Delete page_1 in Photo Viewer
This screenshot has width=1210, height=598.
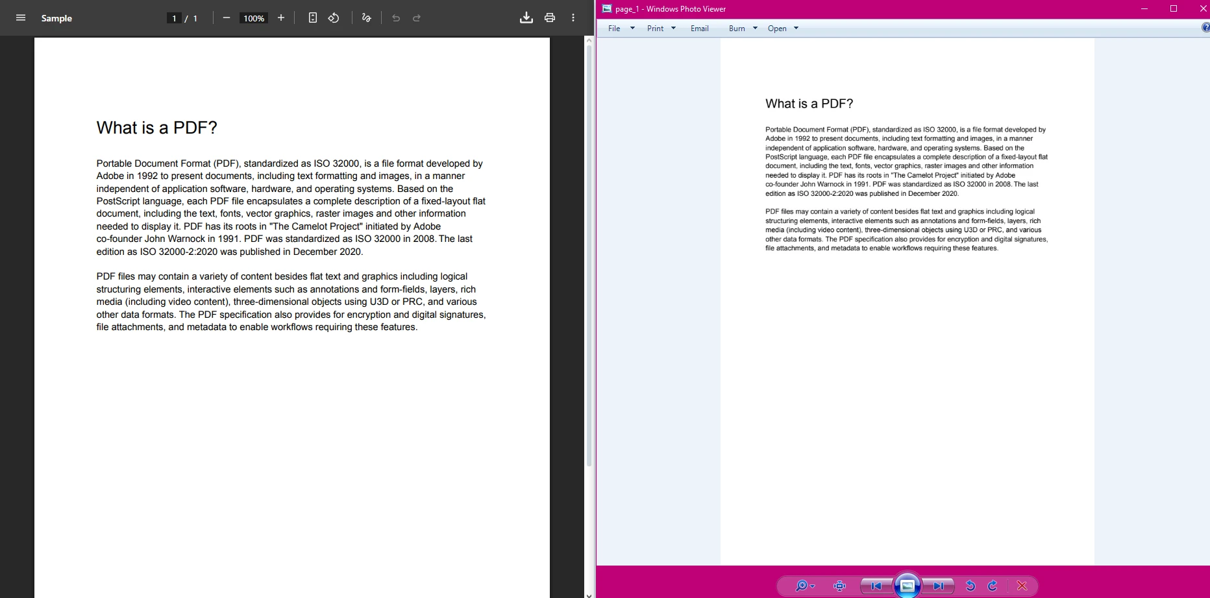(x=1022, y=586)
